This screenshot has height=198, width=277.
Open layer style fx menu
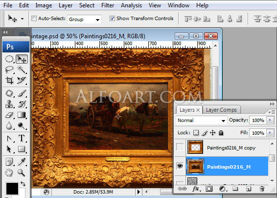pyautogui.click(x=196, y=189)
